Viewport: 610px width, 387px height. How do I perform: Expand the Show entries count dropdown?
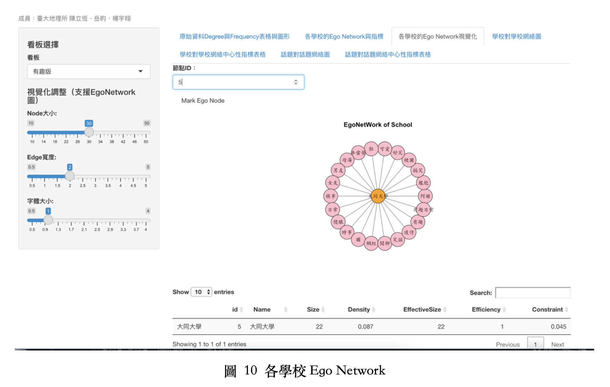[x=201, y=292]
